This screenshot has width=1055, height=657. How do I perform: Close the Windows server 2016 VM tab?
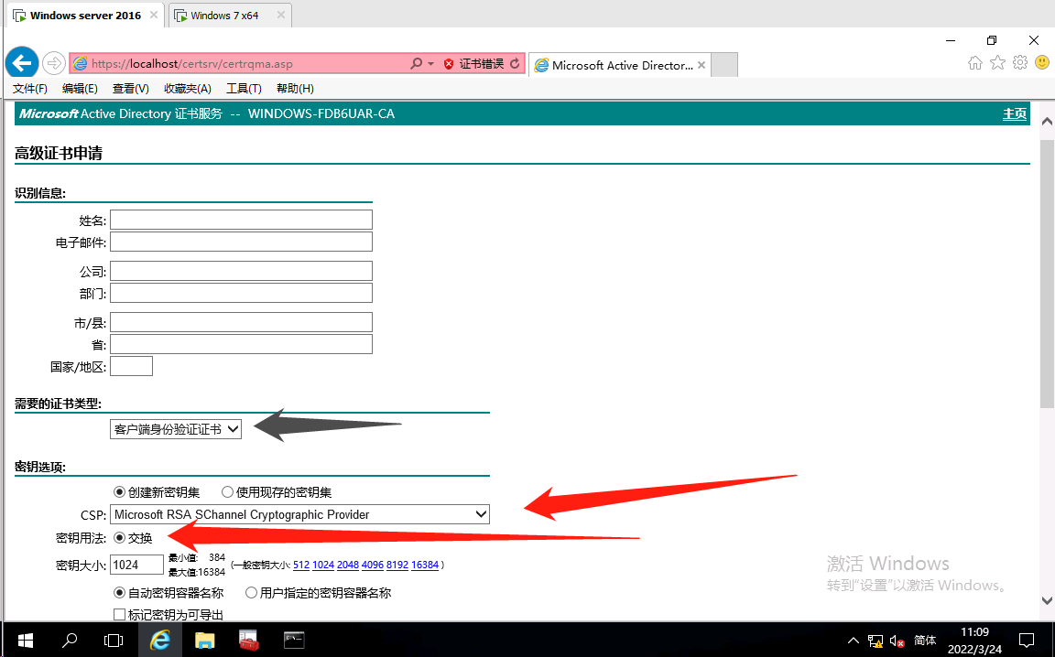(x=154, y=15)
